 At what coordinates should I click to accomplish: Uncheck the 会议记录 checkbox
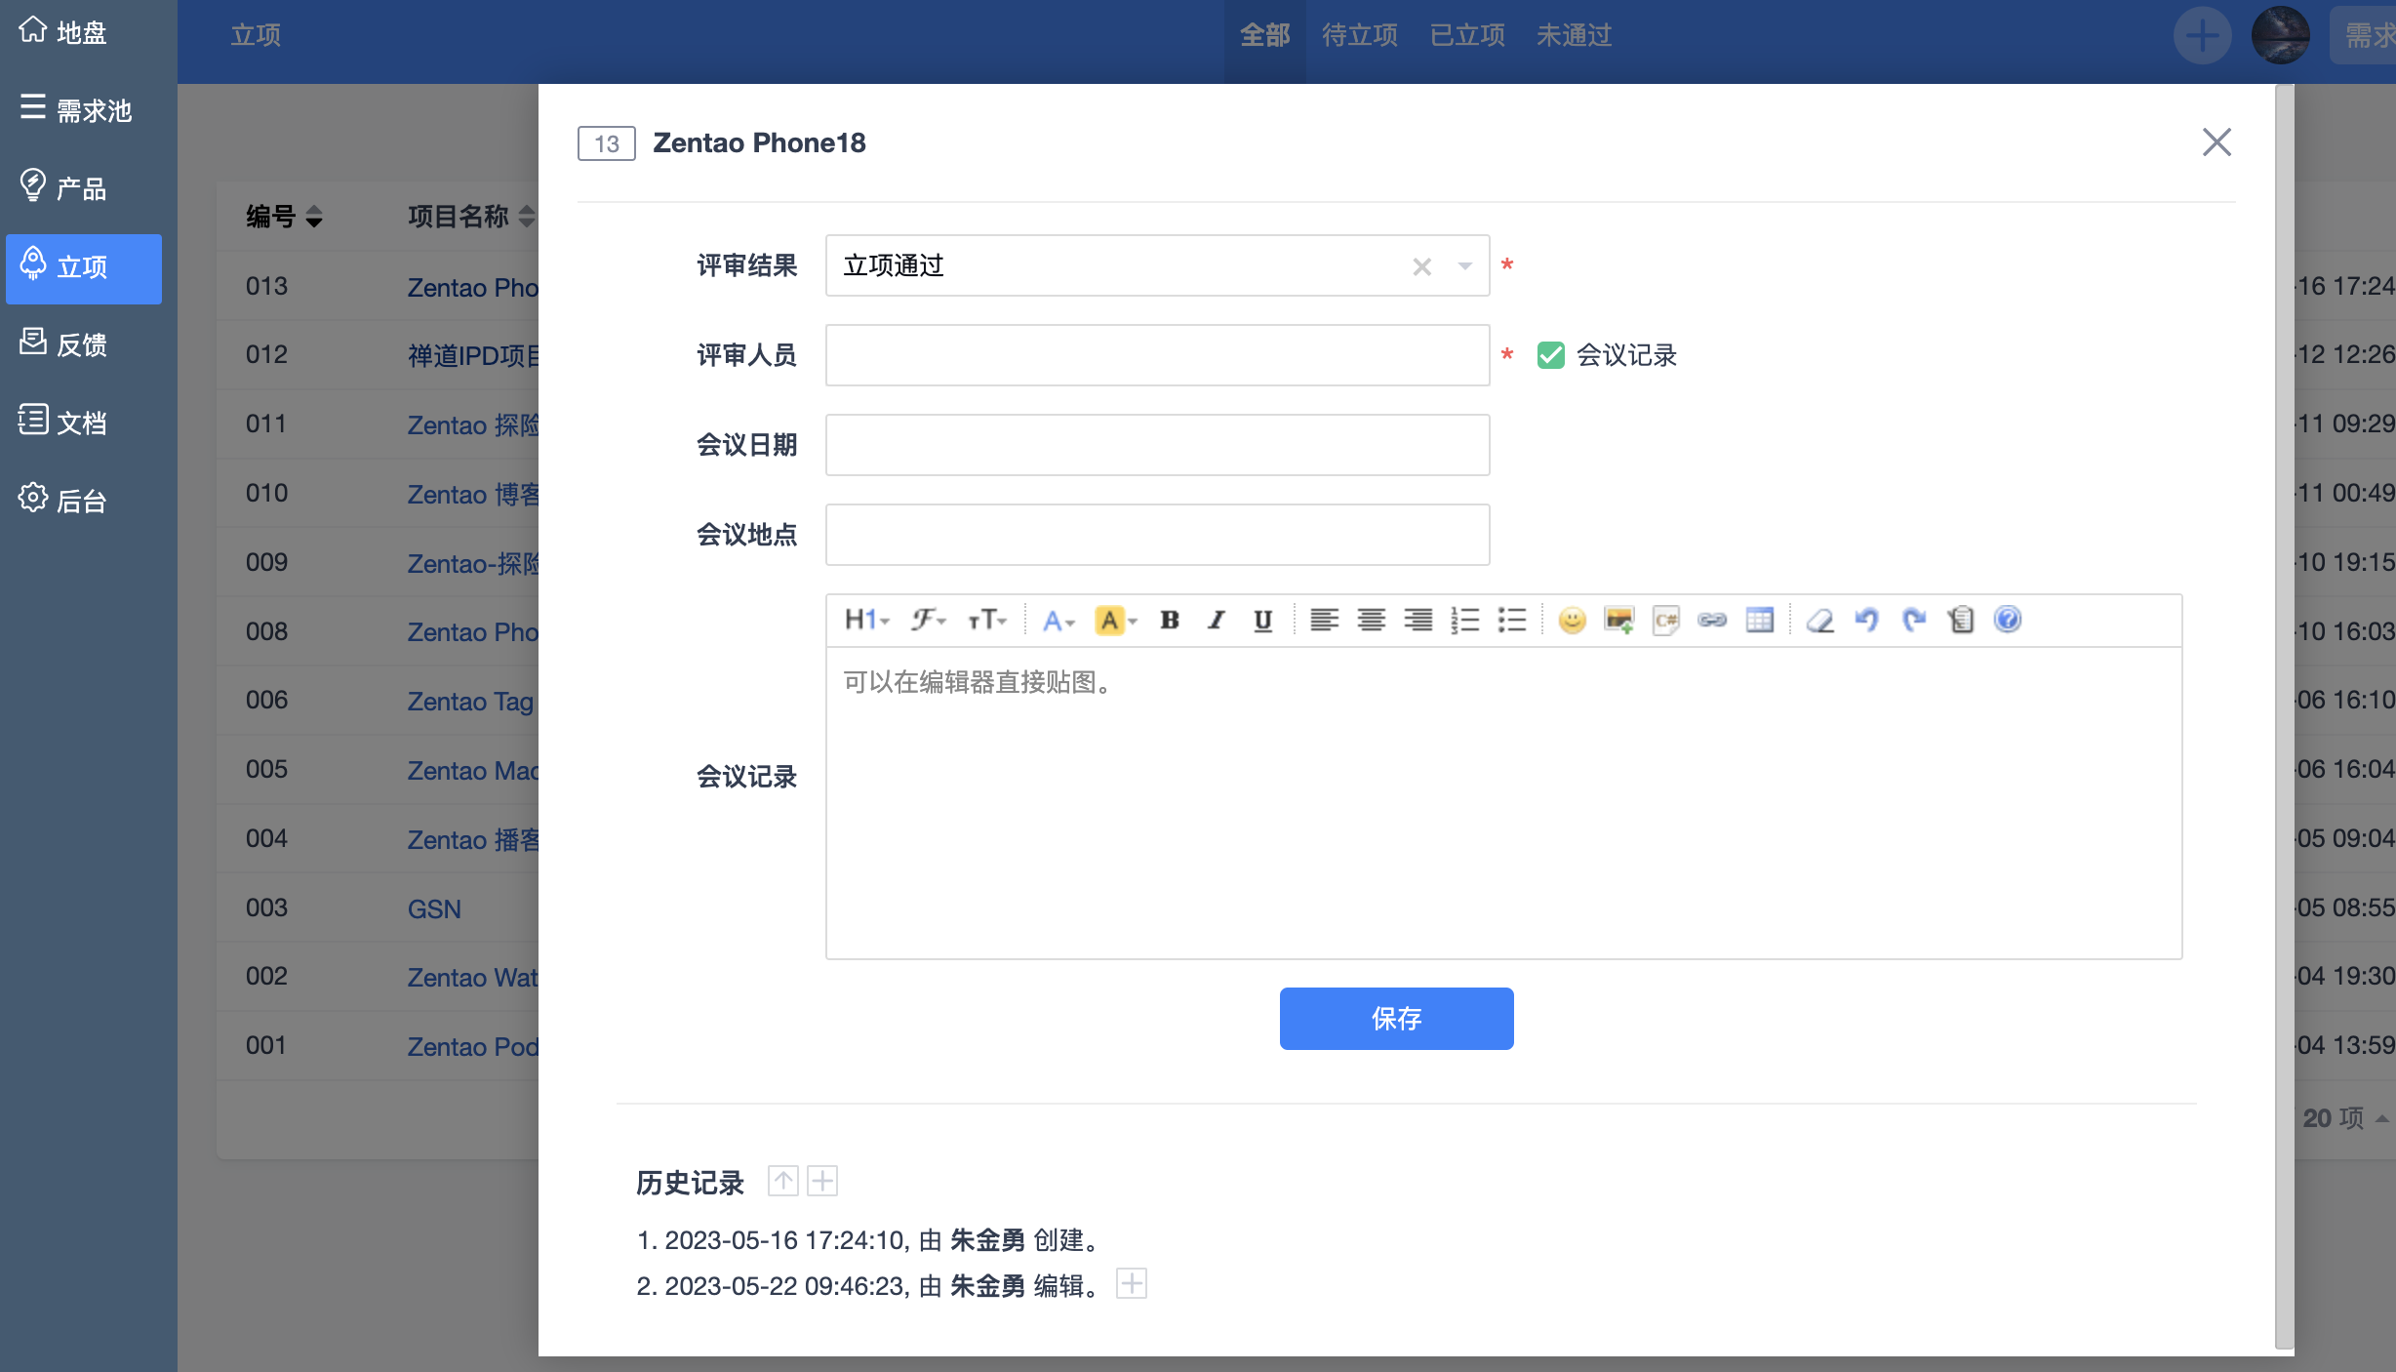click(1550, 355)
